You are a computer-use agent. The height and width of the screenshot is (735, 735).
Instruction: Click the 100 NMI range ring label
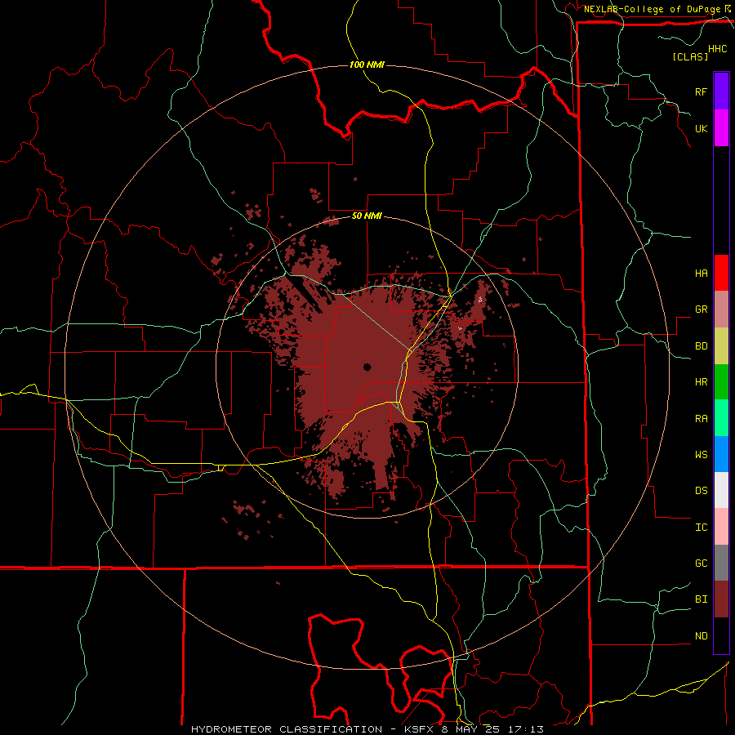(367, 65)
